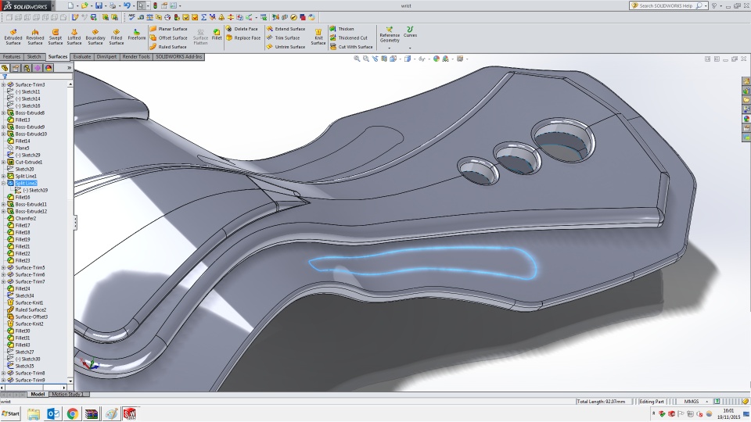Open the Appearances tab in task pane
The image size is (751, 422).
(746, 119)
